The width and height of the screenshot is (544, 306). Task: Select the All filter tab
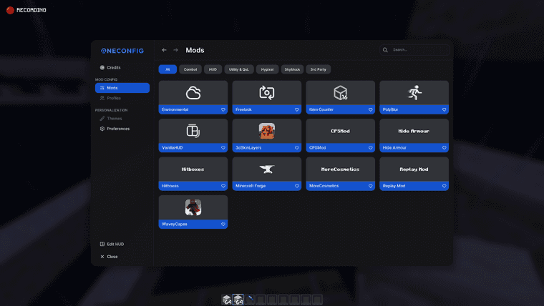pyautogui.click(x=167, y=69)
